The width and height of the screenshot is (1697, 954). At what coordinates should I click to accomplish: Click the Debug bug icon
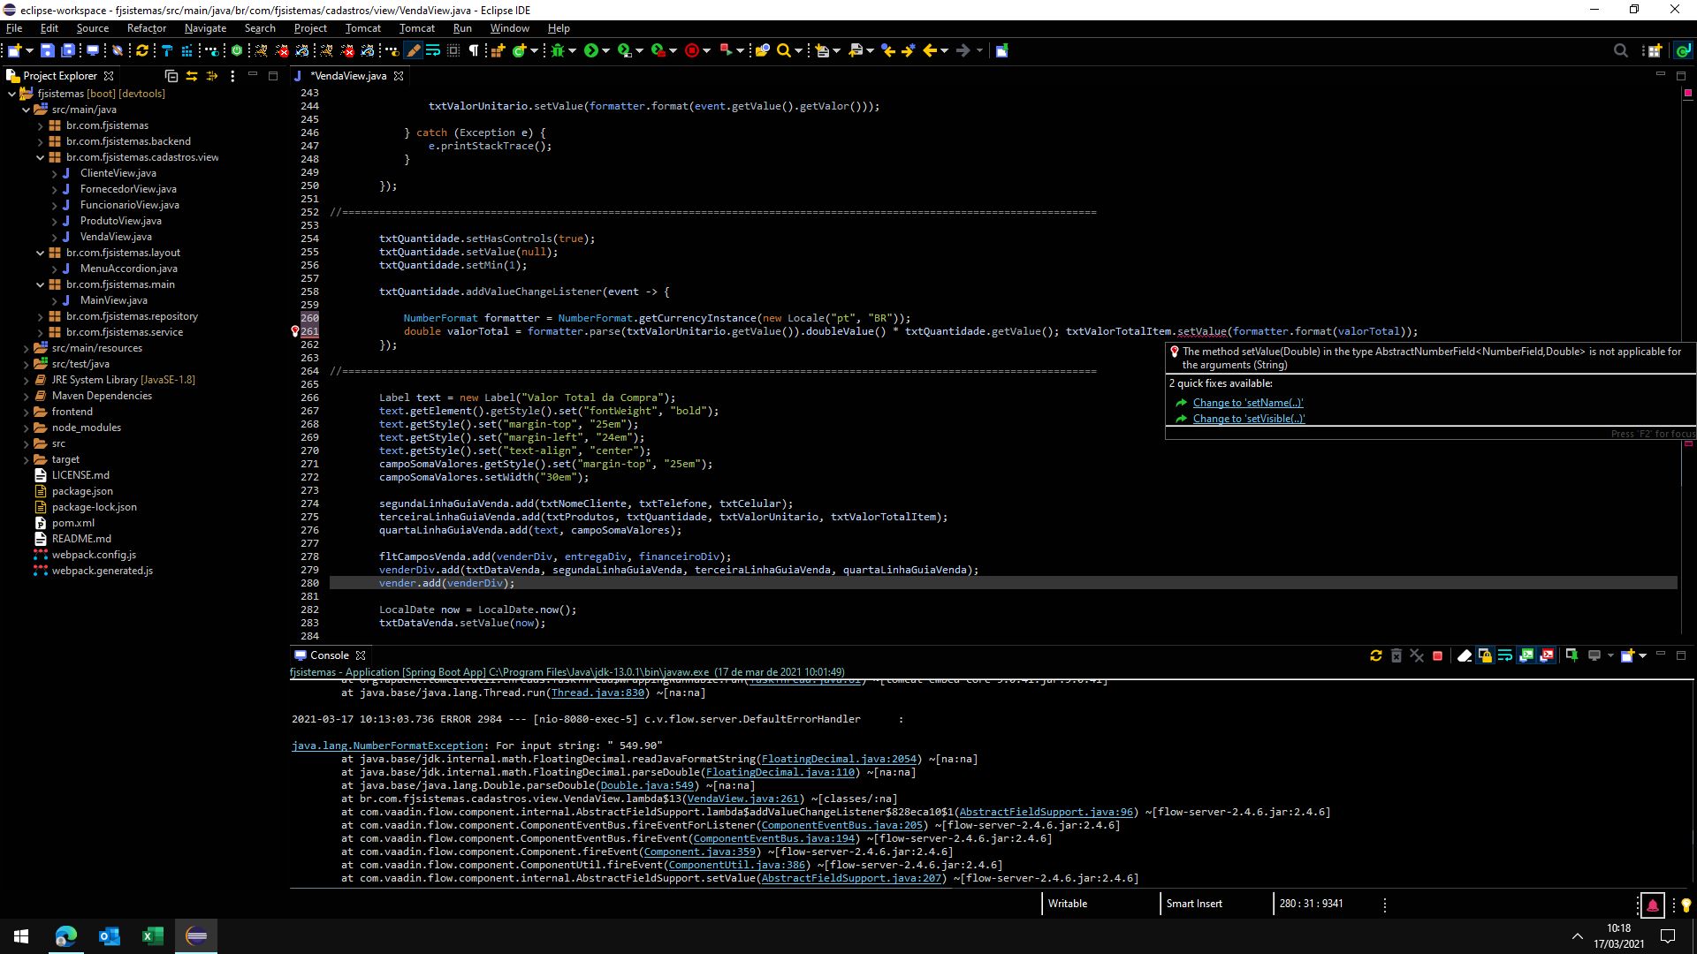(558, 50)
